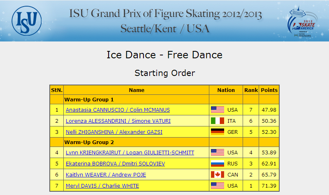Viewport: 329px width, 195px height.
Task: Click the Points column header
Action: (269, 90)
